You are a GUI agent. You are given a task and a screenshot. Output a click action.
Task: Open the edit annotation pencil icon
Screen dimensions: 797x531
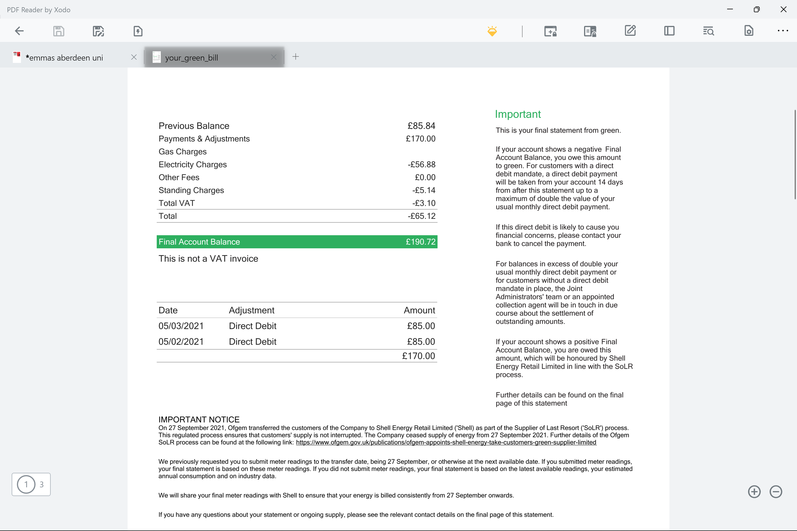click(630, 31)
